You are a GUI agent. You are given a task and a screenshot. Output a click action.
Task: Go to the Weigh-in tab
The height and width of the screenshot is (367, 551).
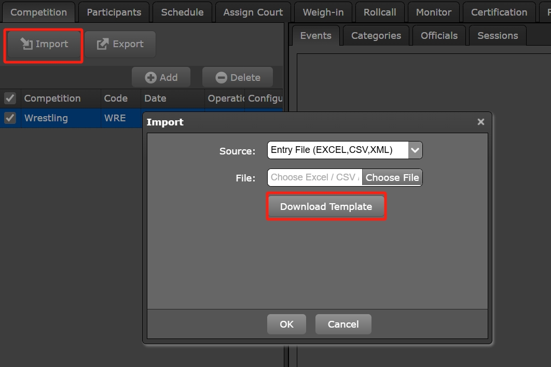(323, 12)
